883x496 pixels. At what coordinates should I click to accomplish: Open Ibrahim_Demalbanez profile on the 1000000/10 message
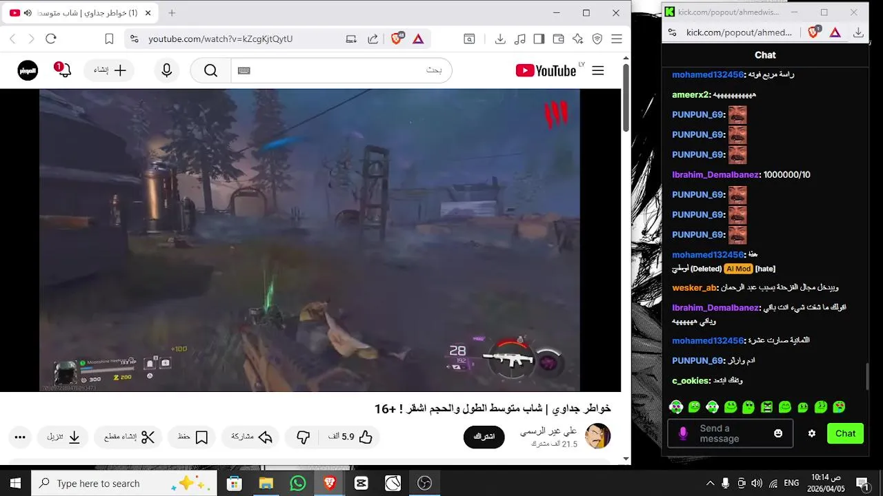pos(715,175)
